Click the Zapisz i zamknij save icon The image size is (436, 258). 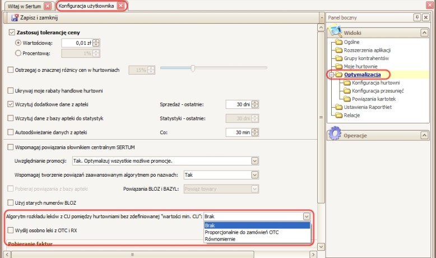15,18
